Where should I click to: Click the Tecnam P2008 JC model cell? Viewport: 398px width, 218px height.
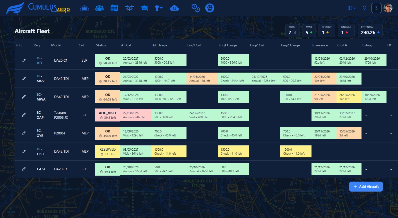[x=61, y=115]
